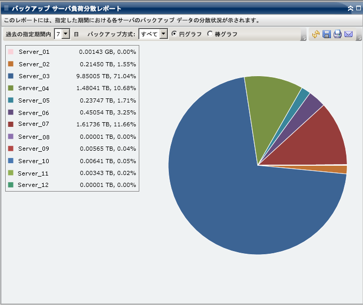
Task: Expand the icon toolbar overflow arrow
Action: click(x=359, y=38)
